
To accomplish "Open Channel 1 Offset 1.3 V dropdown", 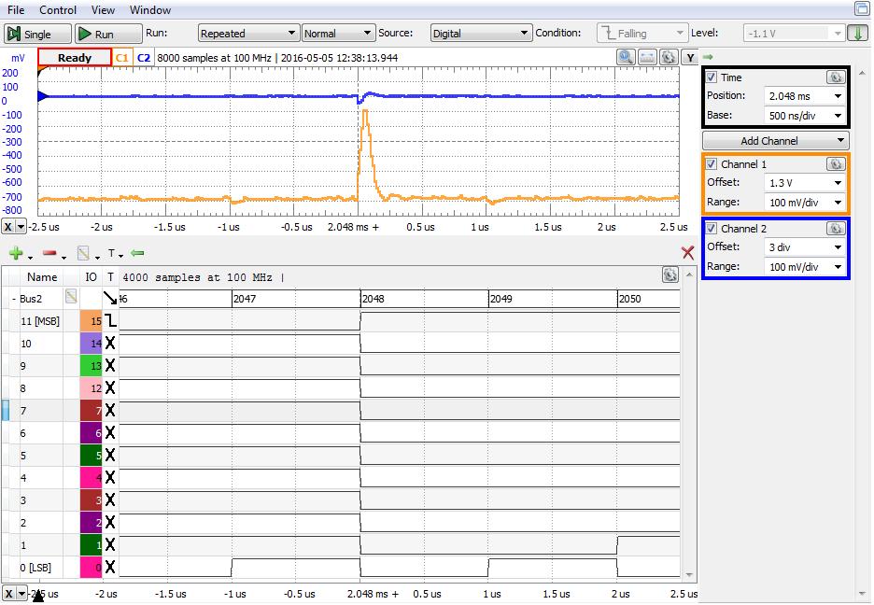I will [x=804, y=183].
